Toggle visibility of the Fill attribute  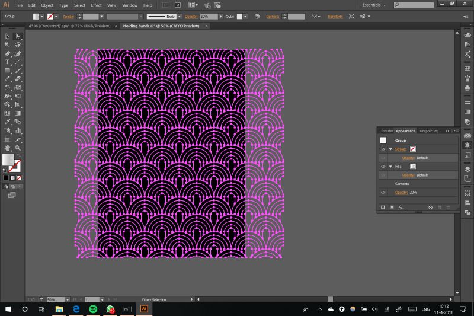pos(383,167)
